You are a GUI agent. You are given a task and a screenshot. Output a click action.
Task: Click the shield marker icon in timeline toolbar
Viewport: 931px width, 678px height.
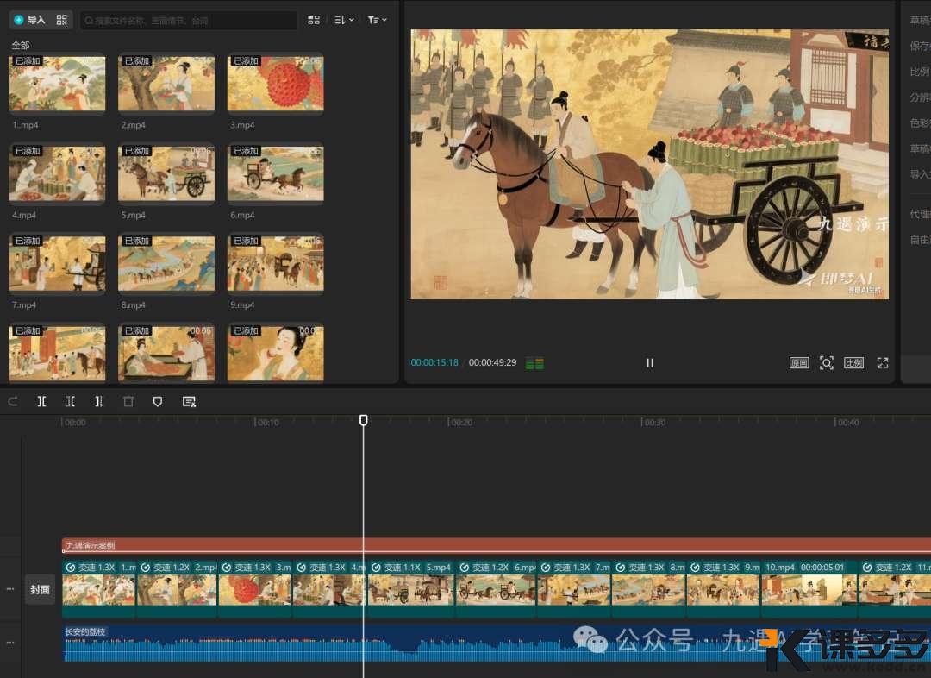[x=157, y=401]
